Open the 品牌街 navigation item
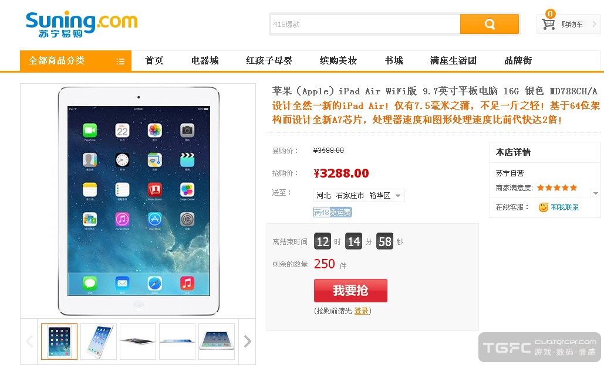 point(518,61)
